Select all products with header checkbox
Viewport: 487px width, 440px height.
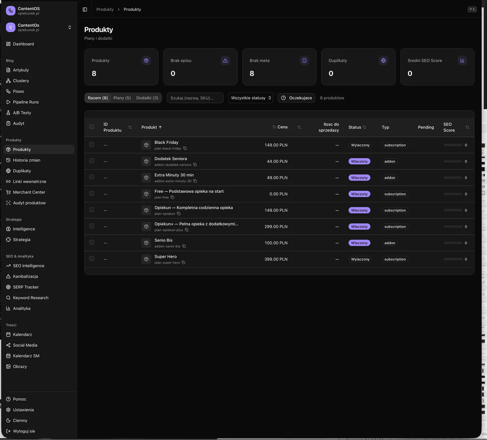point(92,127)
